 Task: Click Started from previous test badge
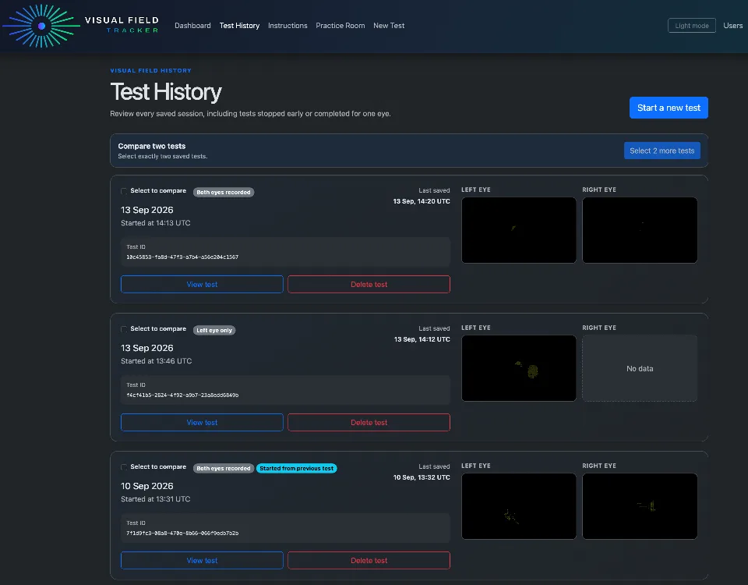point(296,468)
